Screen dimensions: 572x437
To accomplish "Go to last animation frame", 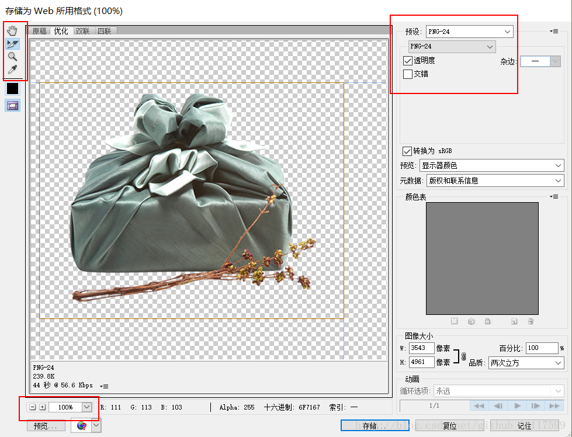I will pyautogui.click(x=554, y=405).
